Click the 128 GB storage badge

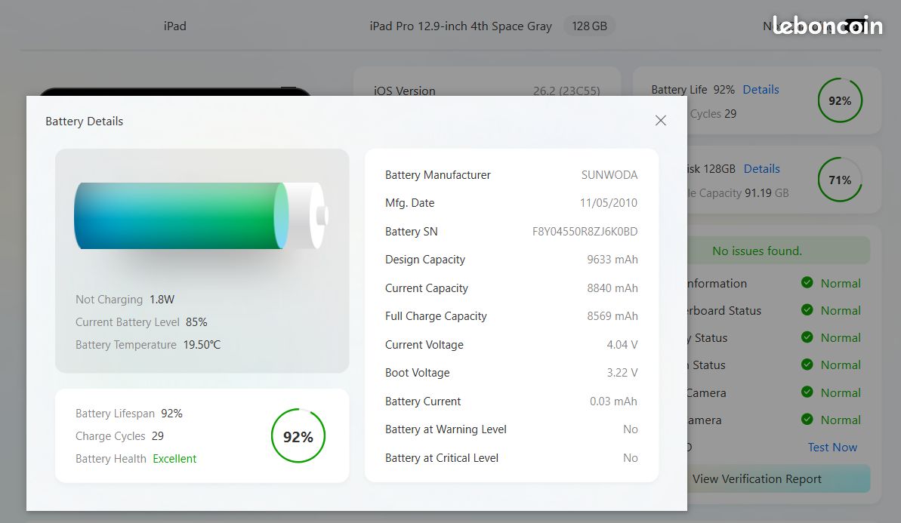tap(590, 26)
